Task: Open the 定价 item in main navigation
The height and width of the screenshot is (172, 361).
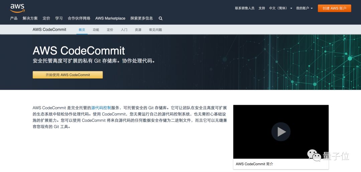Action: coord(46,18)
